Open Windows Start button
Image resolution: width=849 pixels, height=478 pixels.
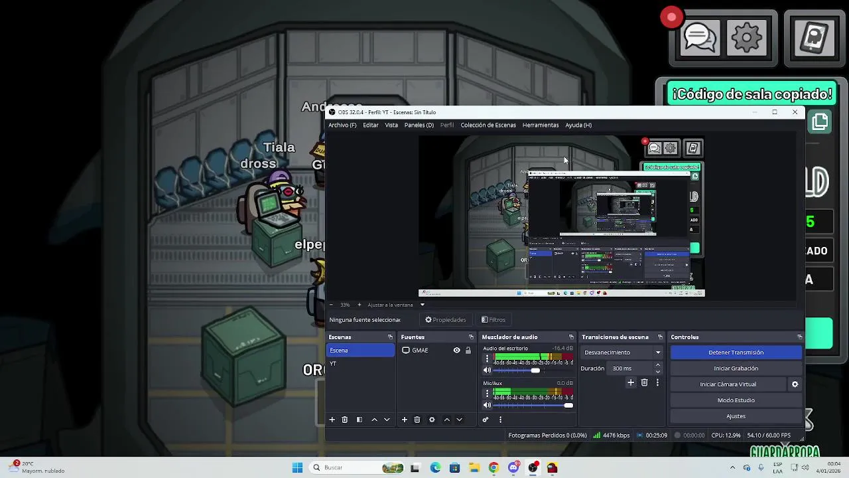297,467
